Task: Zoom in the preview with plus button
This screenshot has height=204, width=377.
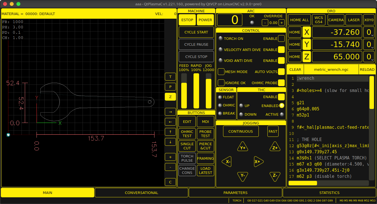Action: click(170, 157)
